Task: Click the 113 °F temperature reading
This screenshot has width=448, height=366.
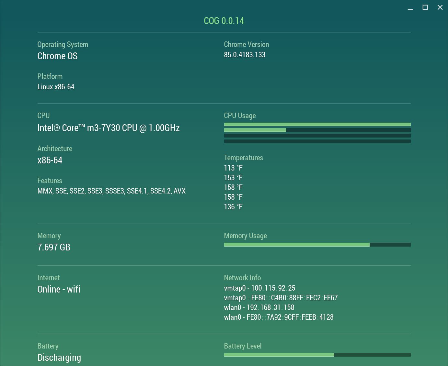Action: click(x=233, y=168)
